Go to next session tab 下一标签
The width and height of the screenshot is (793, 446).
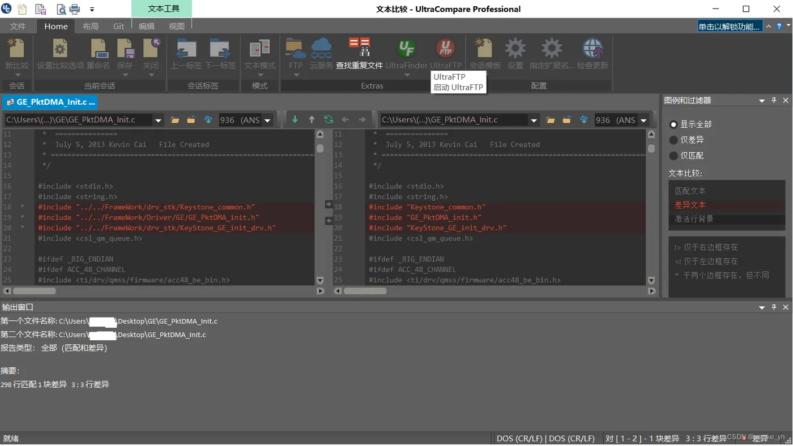pyautogui.click(x=220, y=54)
